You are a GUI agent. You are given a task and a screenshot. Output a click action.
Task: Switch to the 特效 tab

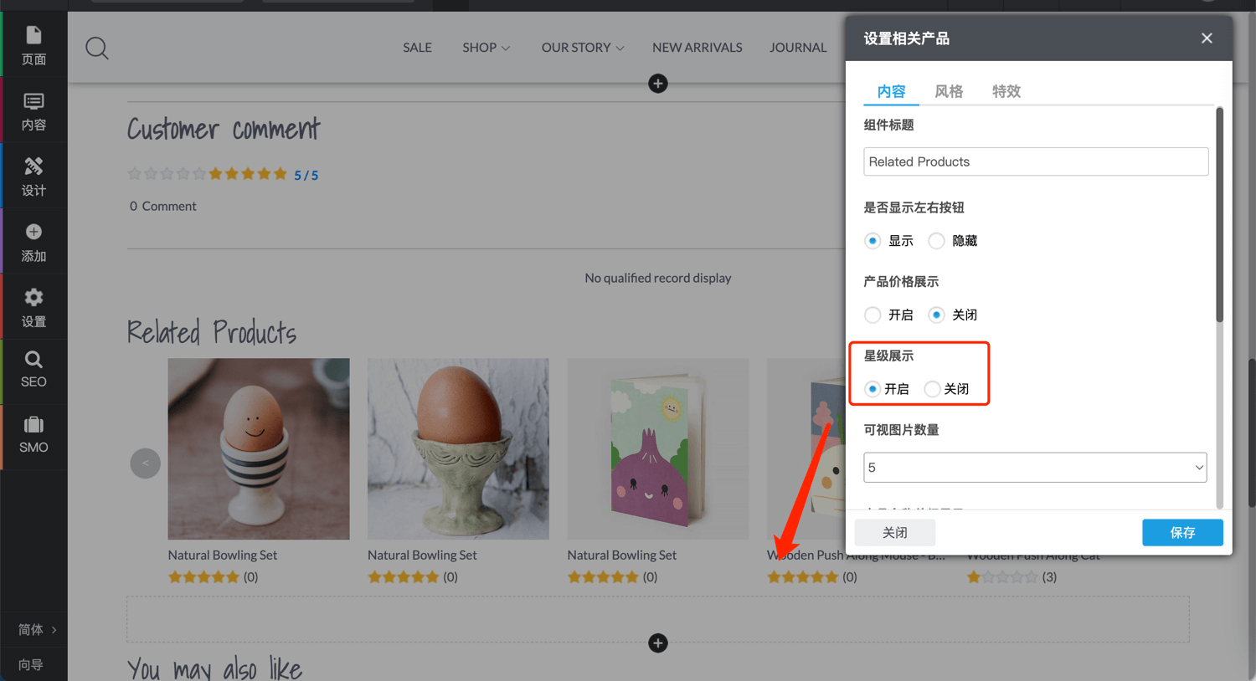[1006, 91]
